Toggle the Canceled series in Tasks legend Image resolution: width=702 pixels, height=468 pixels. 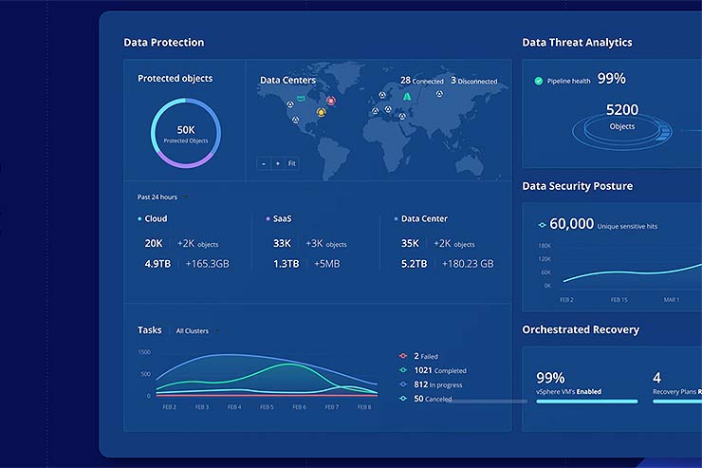(x=403, y=399)
